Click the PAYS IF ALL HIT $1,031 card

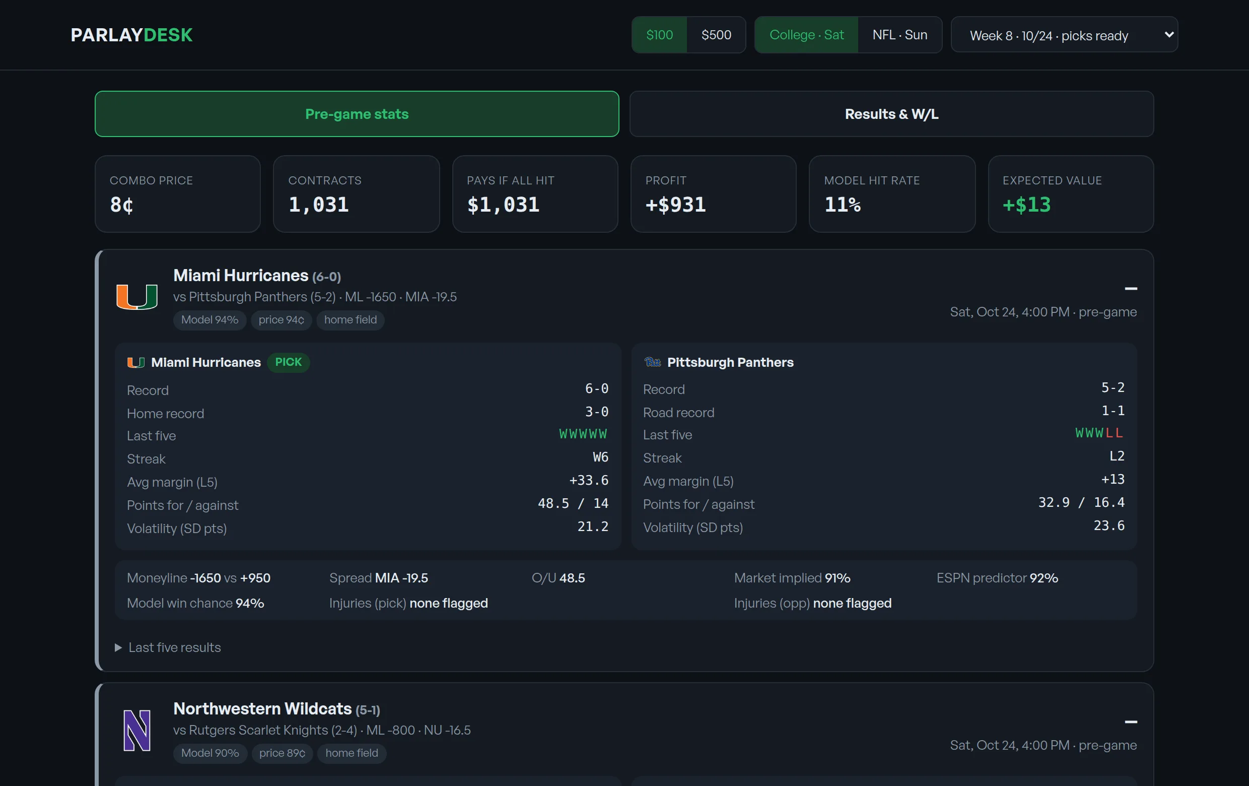click(535, 194)
